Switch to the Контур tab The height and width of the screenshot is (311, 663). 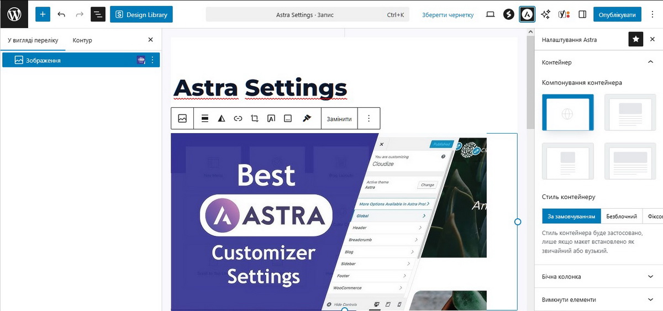(x=82, y=40)
